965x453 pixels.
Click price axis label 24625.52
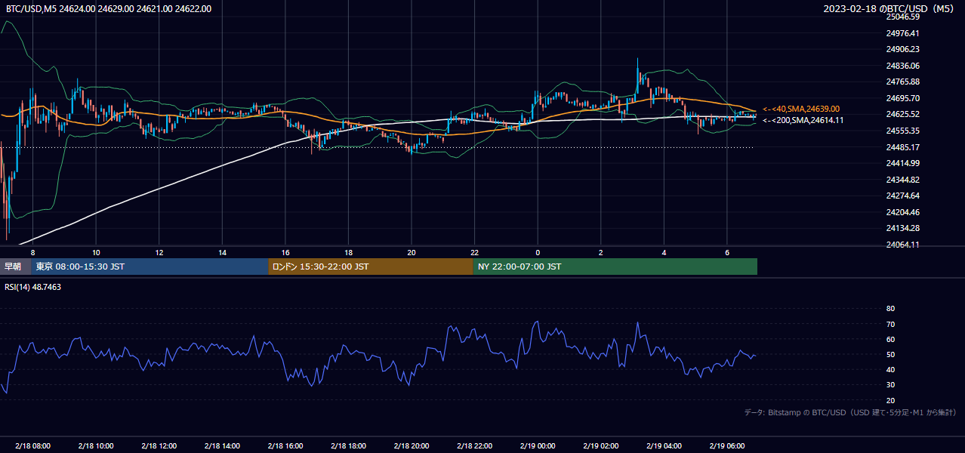tap(903, 114)
